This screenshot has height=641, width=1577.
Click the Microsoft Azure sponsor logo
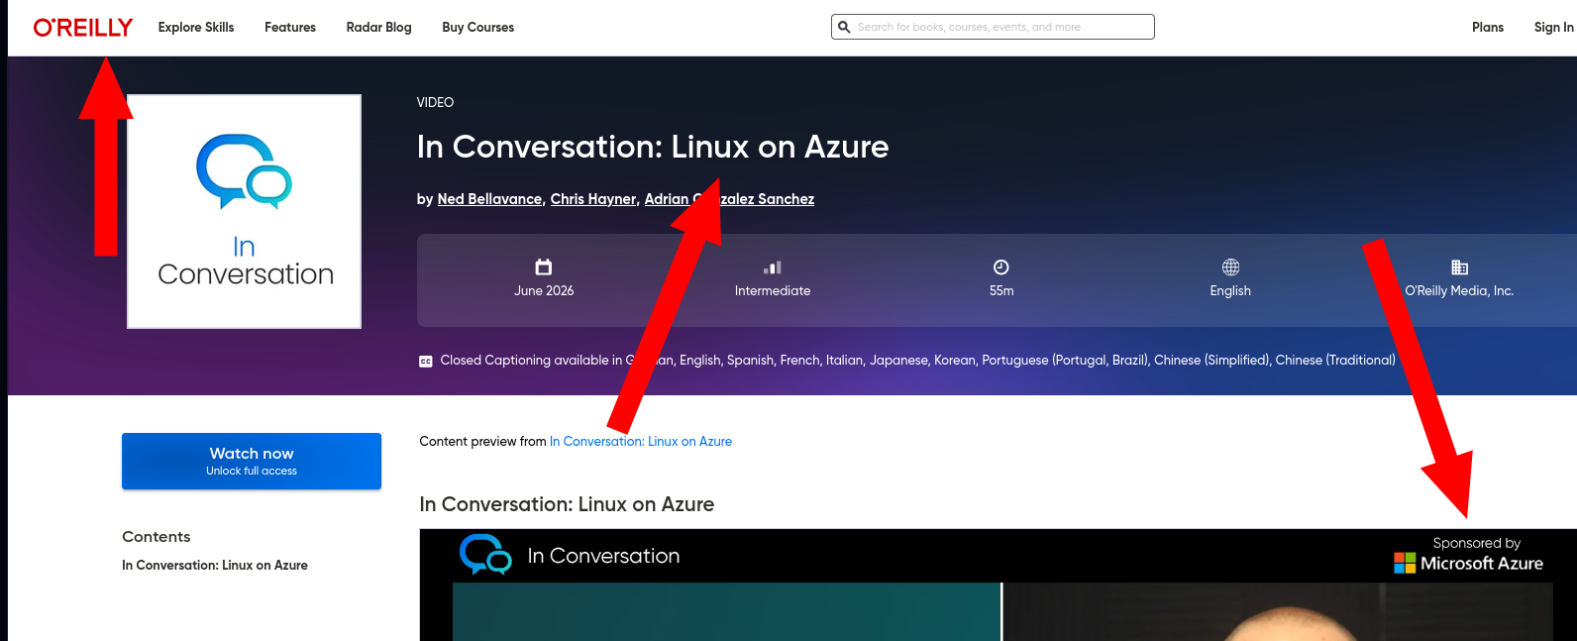[1468, 563]
